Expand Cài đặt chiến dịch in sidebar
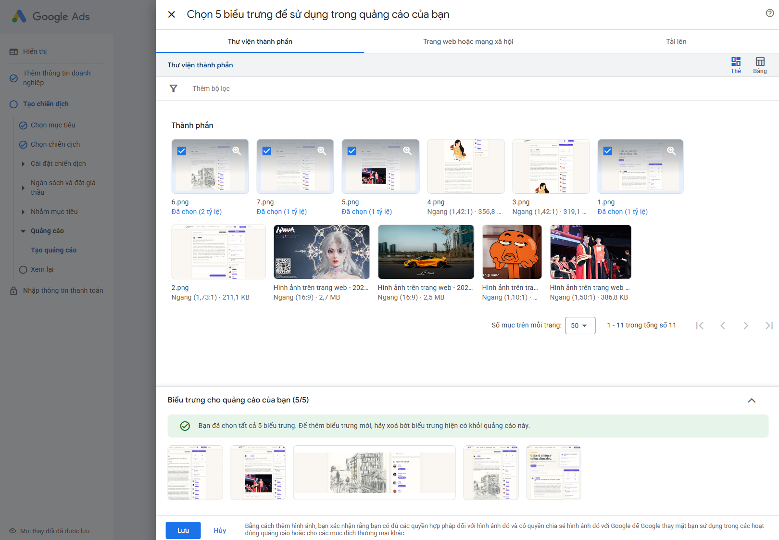 click(23, 164)
